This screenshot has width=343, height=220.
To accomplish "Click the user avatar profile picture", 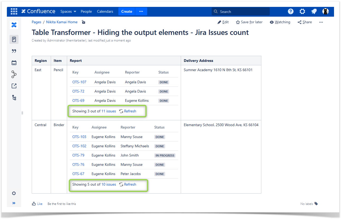I will 326,11.
